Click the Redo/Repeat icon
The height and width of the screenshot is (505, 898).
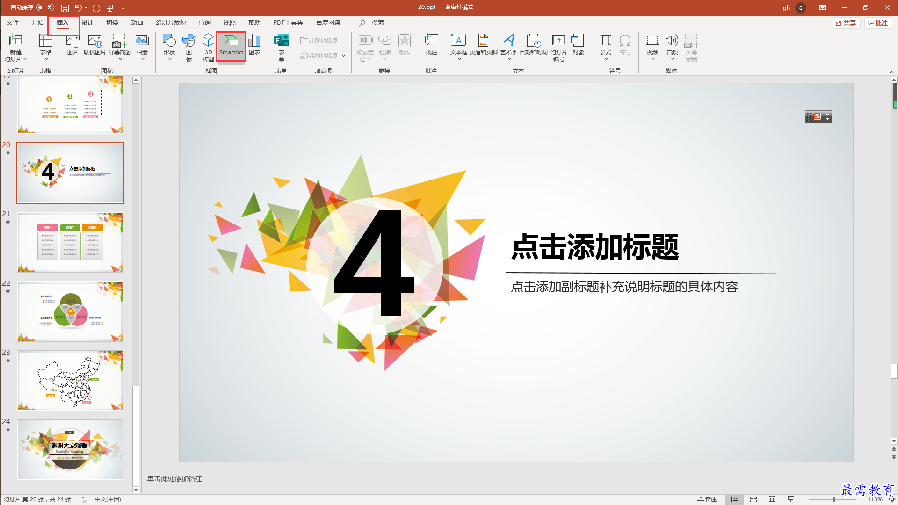[x=96, y=8]
